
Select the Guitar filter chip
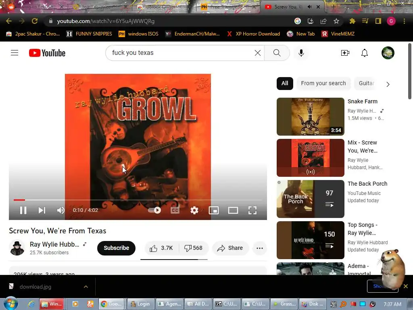click(366, 83)
